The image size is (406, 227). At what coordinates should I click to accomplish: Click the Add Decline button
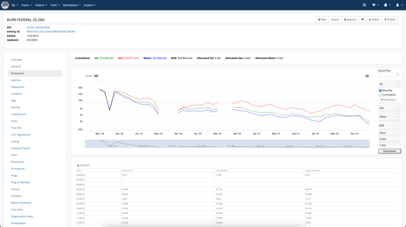pyautogui.click(x=388, y=100)
